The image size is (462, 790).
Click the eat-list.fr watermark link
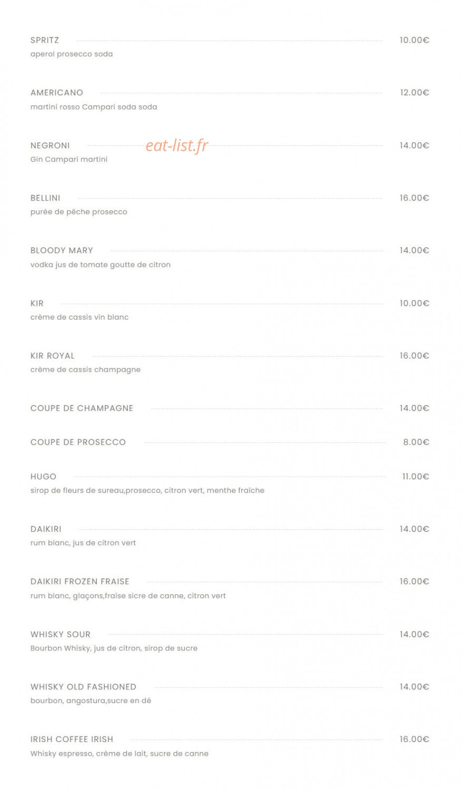pos(177,145)
